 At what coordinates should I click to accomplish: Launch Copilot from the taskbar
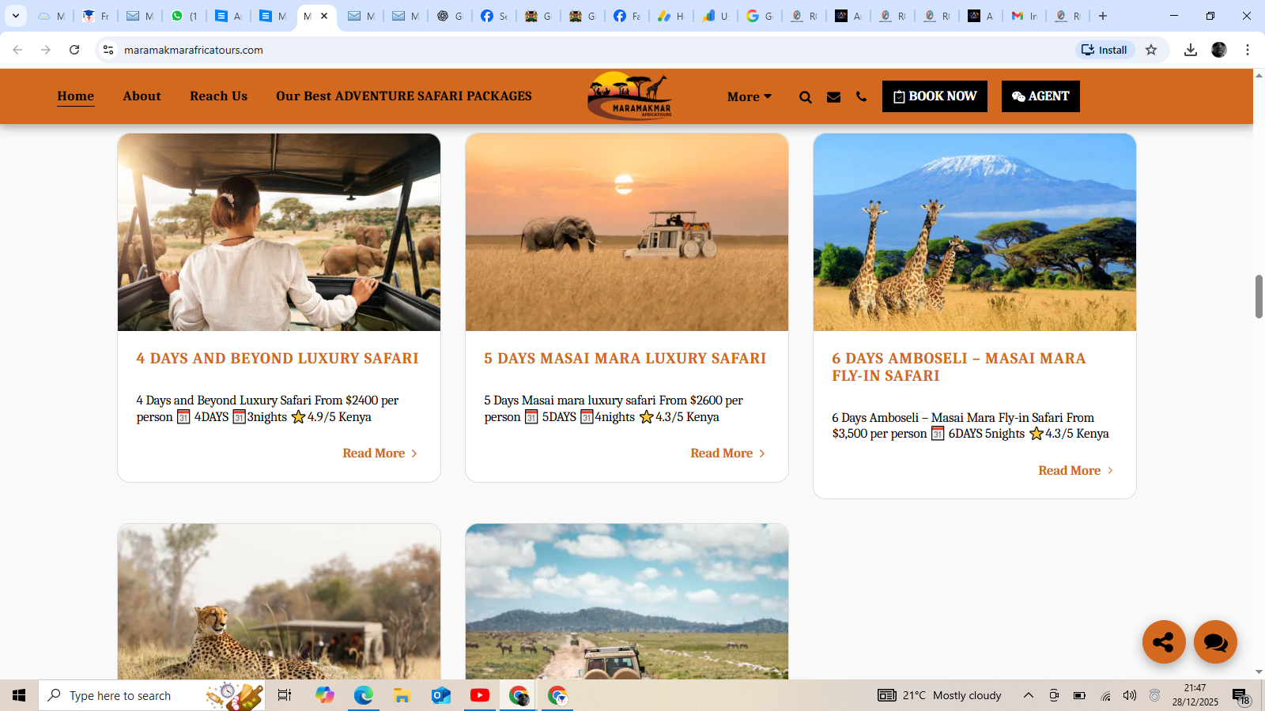coord(325,695)
